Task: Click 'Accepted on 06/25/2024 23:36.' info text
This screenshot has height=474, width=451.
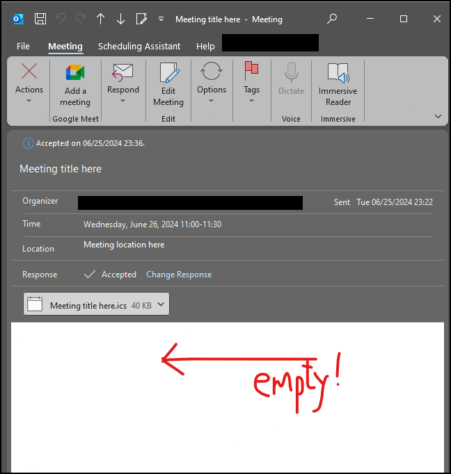Action: pyautogui.click(x=90, y=143)
